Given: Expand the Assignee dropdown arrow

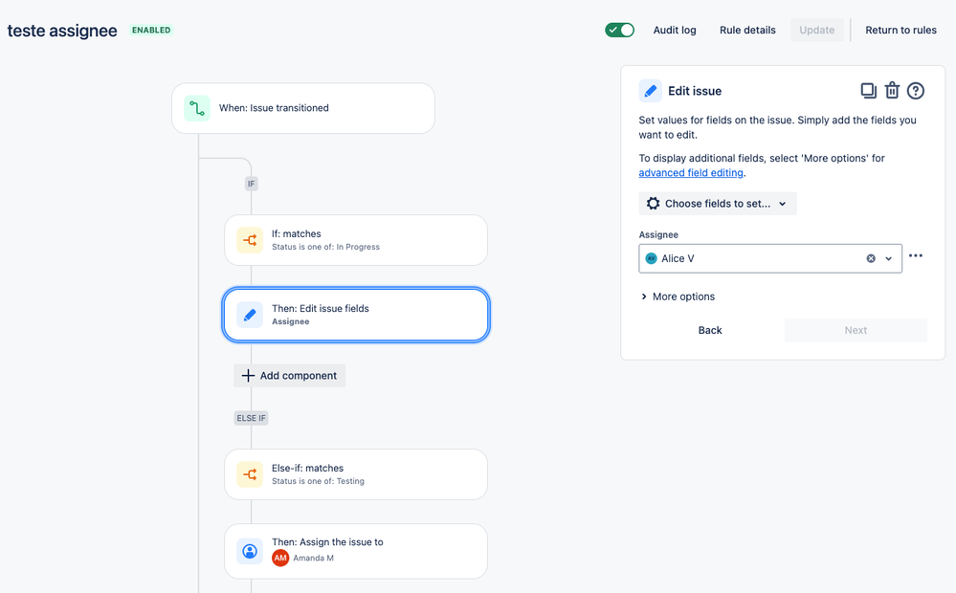Looking at the screenshot, I should 888,258.
